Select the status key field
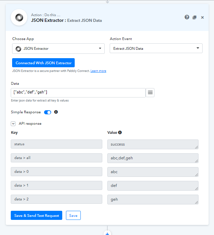The image size is (214, 235). (57, 144)
